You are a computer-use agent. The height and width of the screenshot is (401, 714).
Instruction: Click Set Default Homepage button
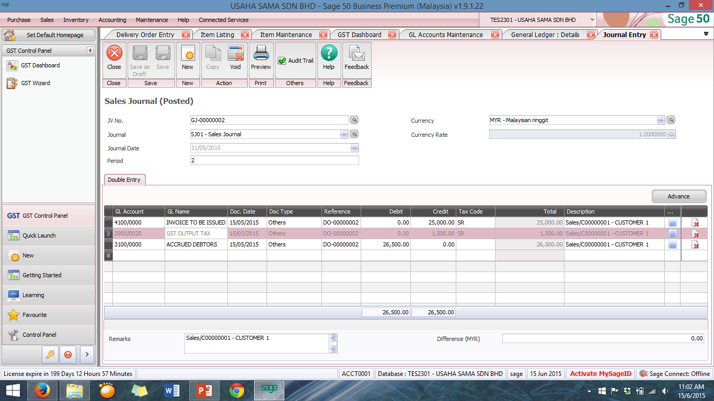tap(49, 35)
